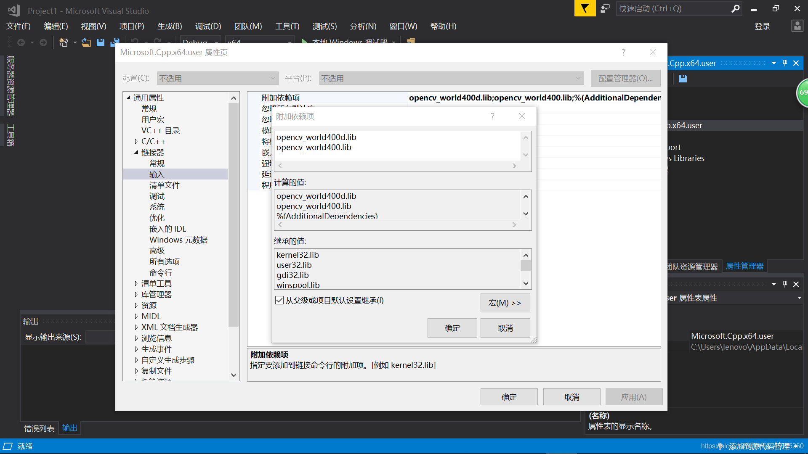Click the navigate forward toolbar arrow
Image resolution: width=808 pixels, height=454 pixels.
point(43,42)
